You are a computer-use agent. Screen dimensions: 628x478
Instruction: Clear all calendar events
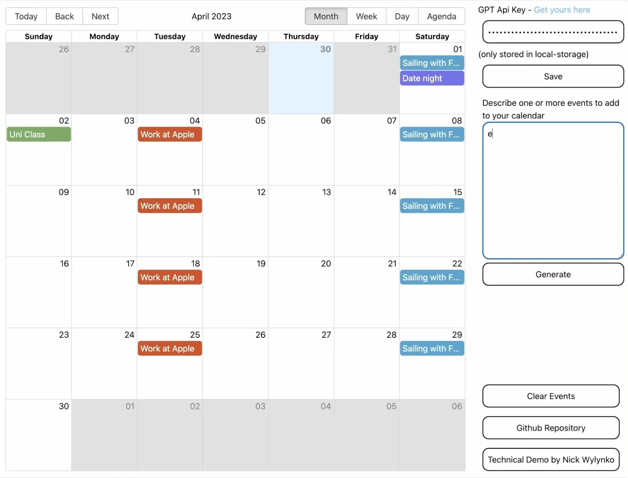coord(550,396)
